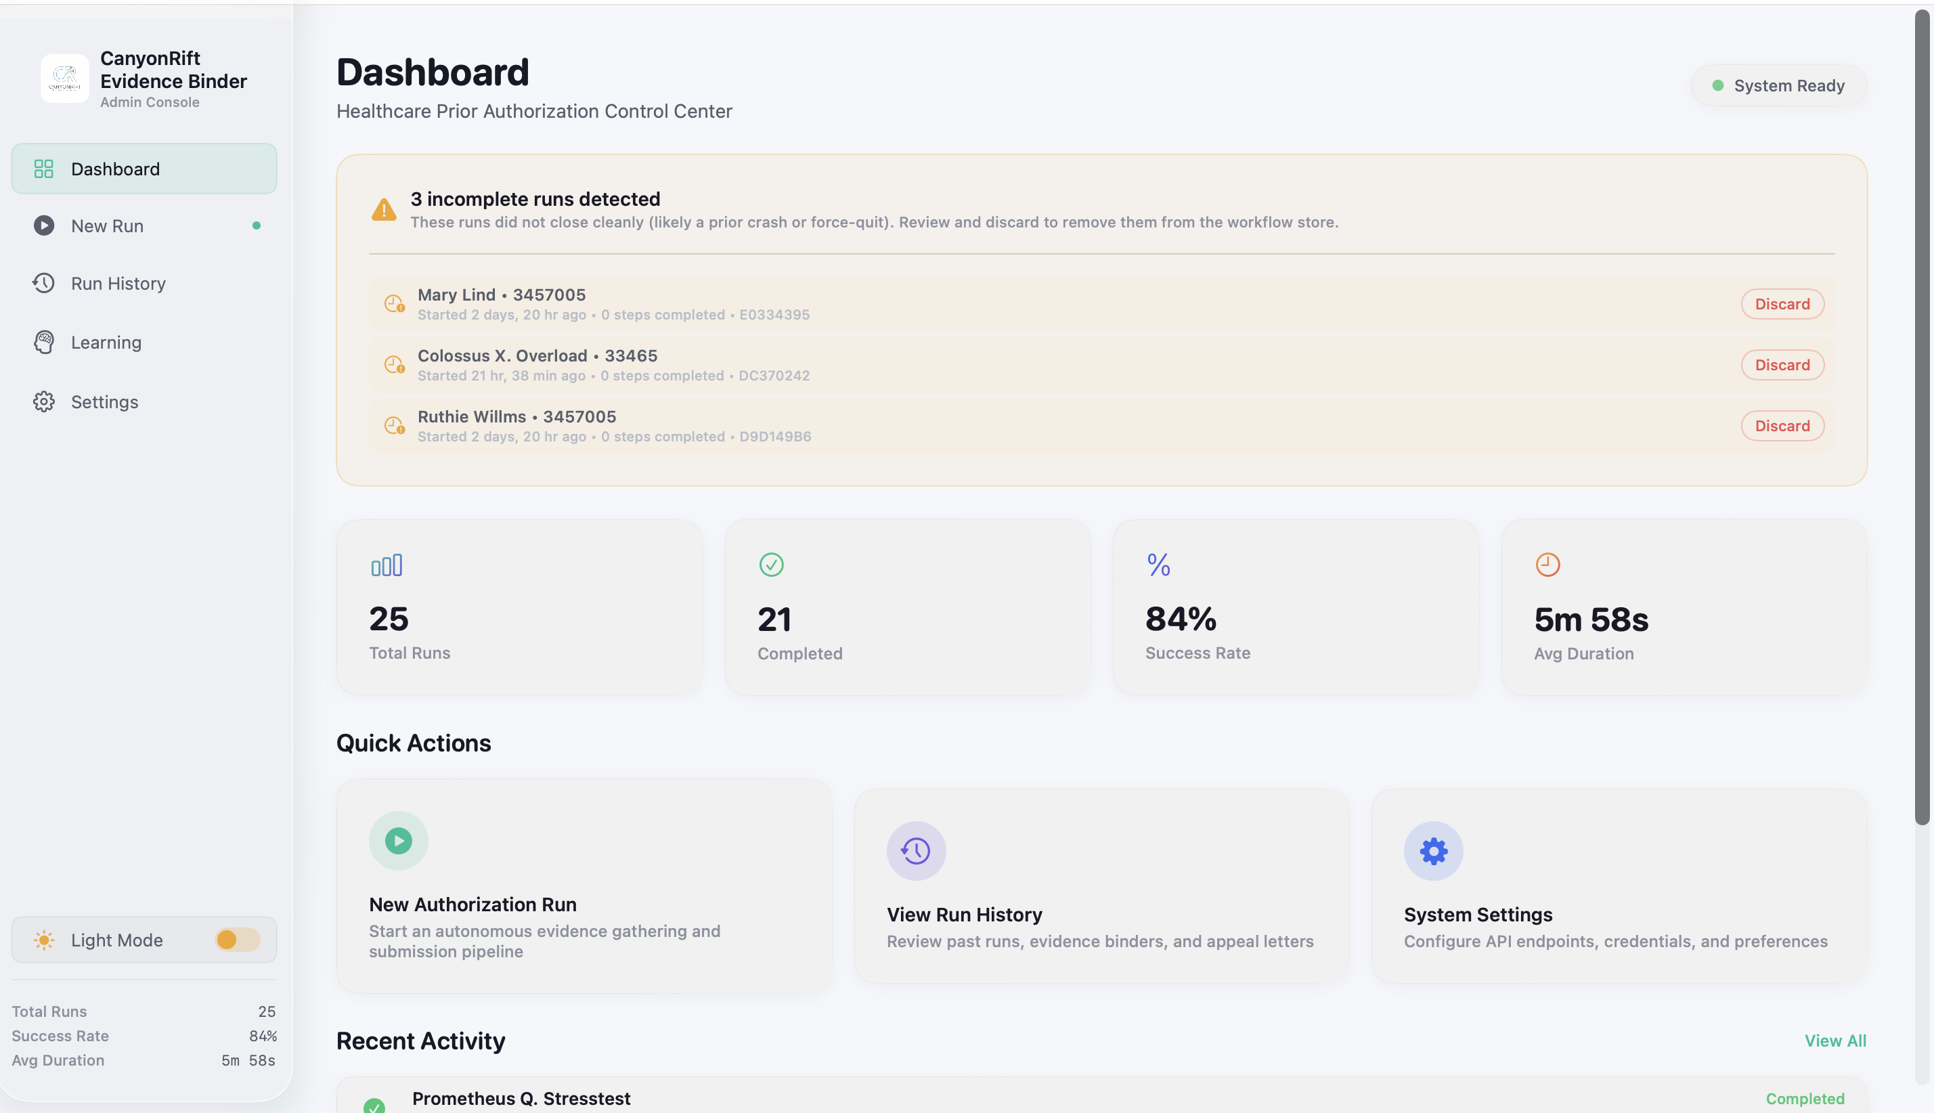Click the green dot beside New Run

(x=257, y=225)
